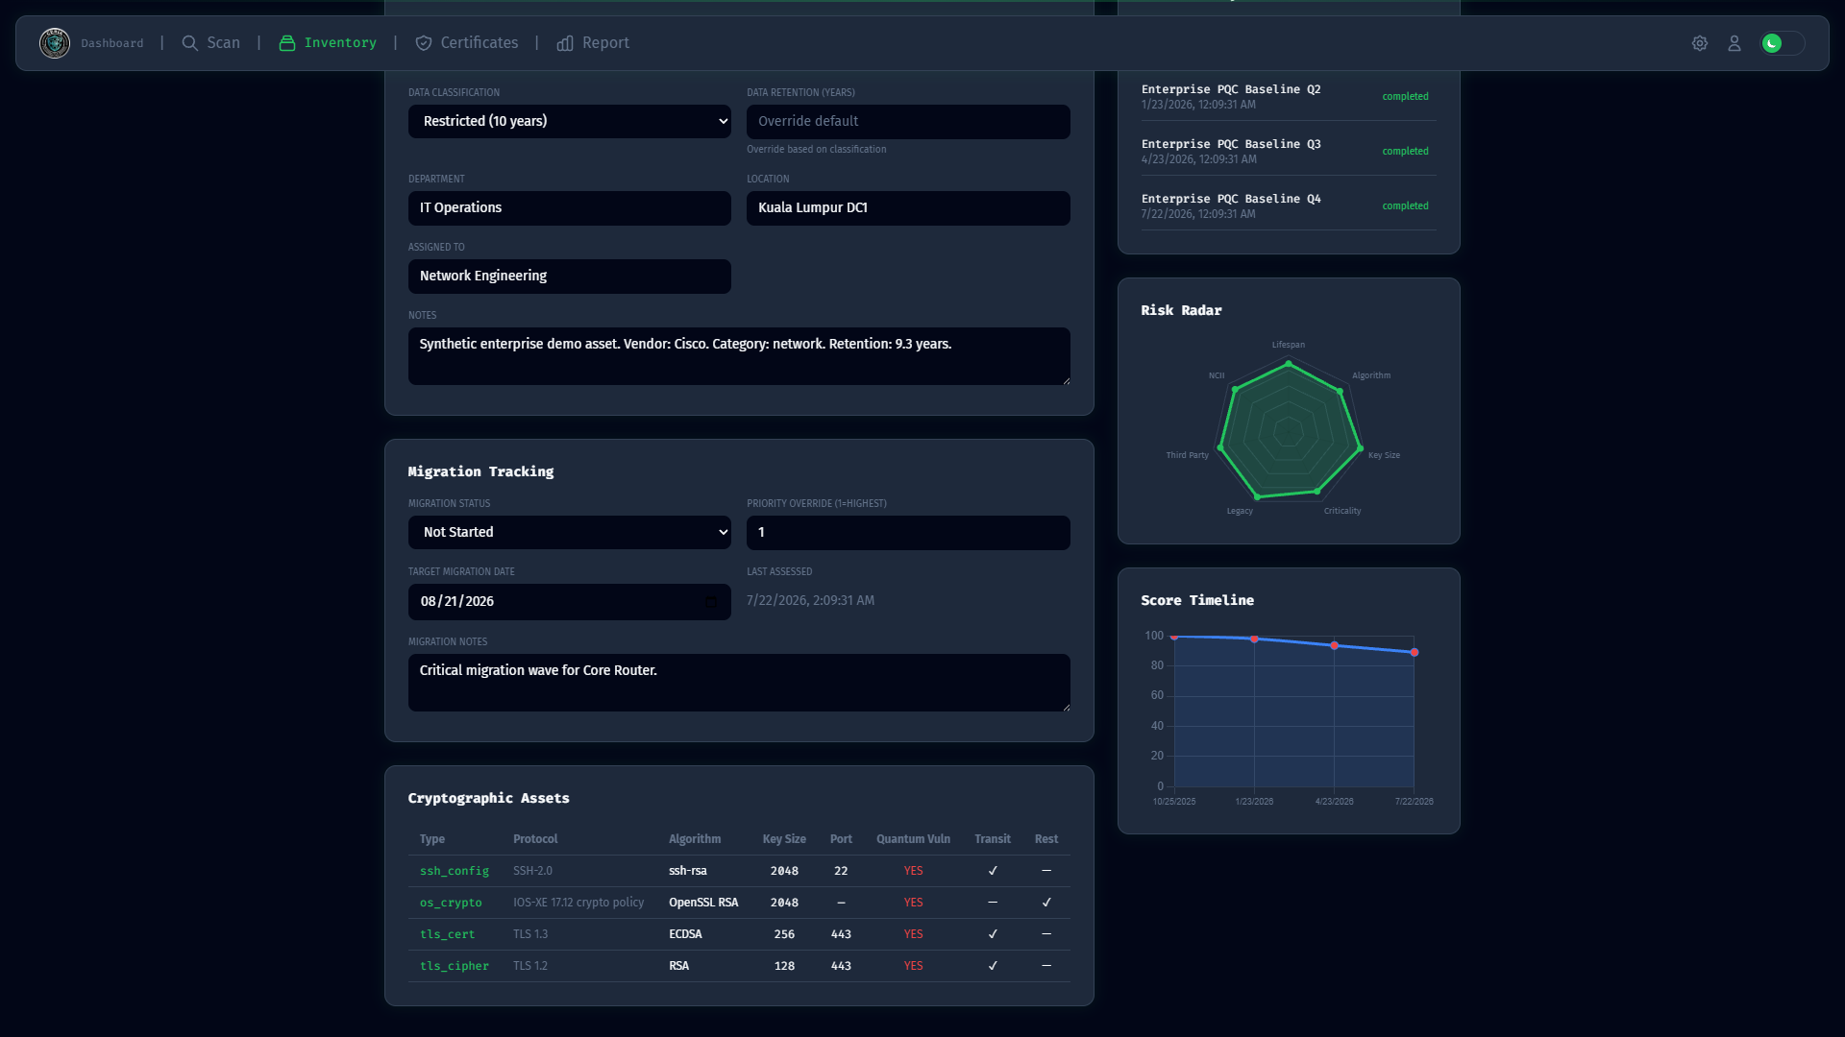
Task: Click the Scan magnifier icon
Action: (x=190, y=43)
